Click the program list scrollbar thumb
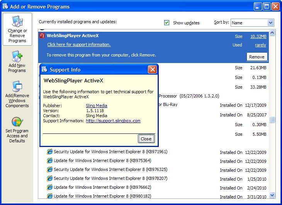Image resolution: width=282 pixels, height=205 pixels. click(272, 120)
